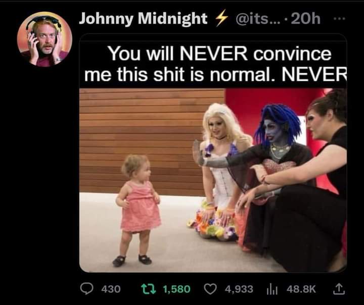Click the 20h timestamp
Viewport: 364px width, 305px height.
305,18
